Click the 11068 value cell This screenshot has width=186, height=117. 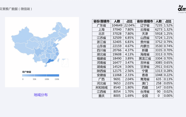pyautogui.click(x=117, y=75)
